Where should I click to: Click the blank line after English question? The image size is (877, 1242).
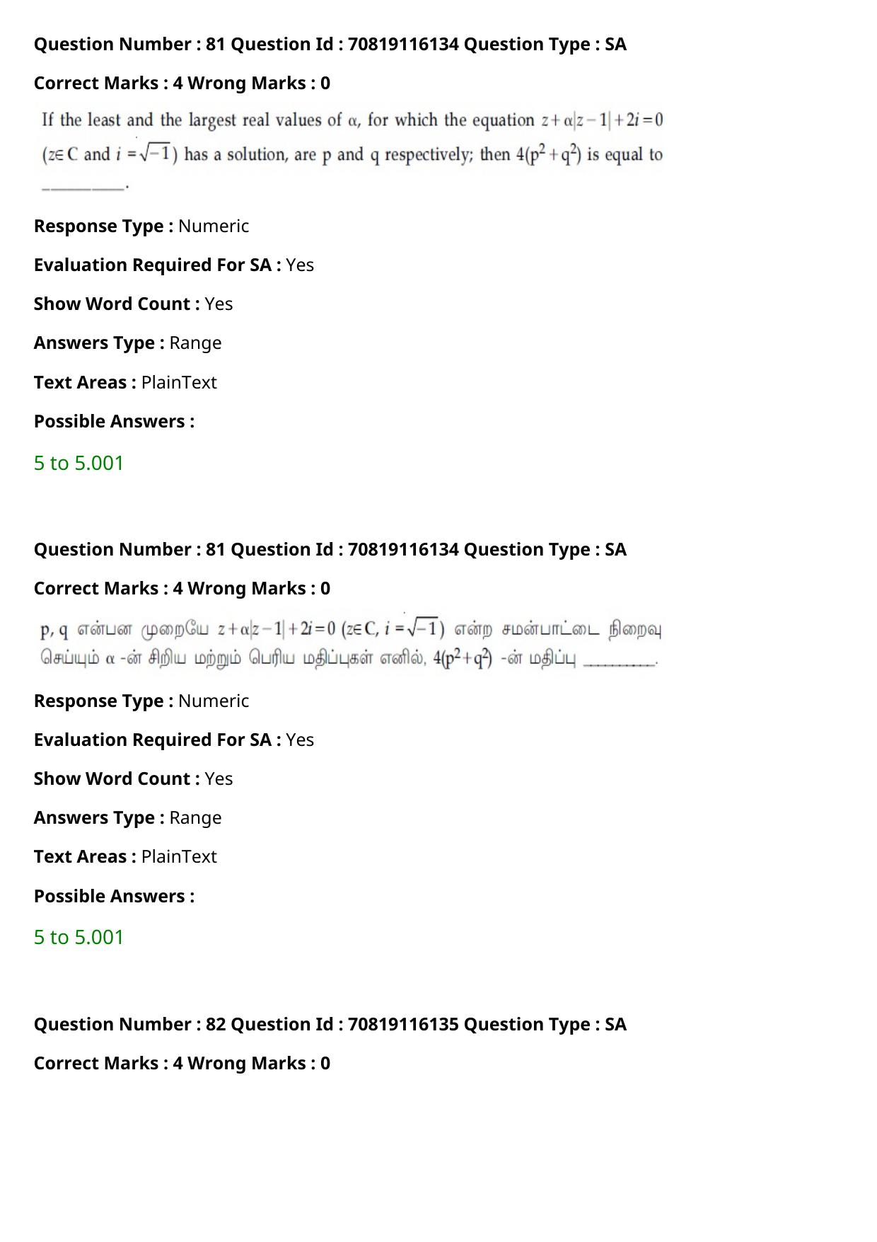[x=84, y=187]
